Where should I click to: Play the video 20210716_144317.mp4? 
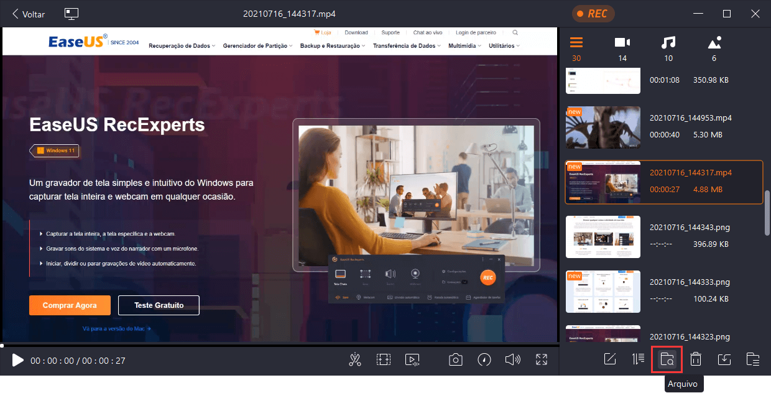(17, 360)
